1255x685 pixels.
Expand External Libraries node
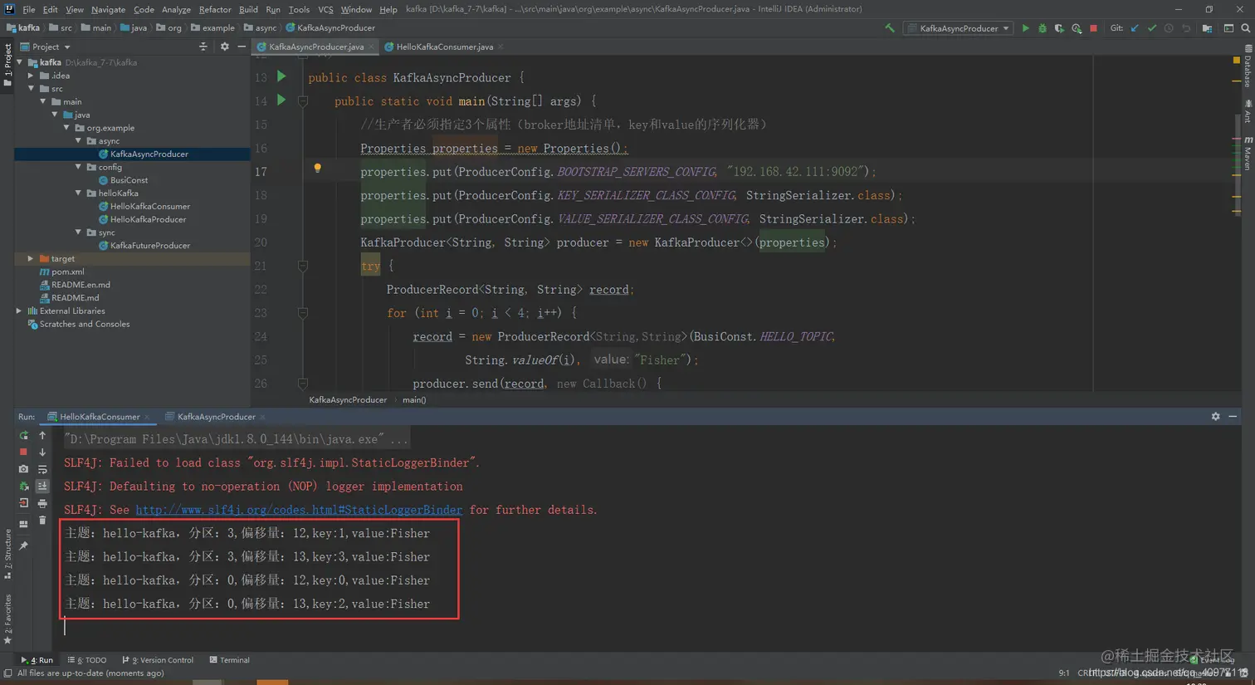19,311
